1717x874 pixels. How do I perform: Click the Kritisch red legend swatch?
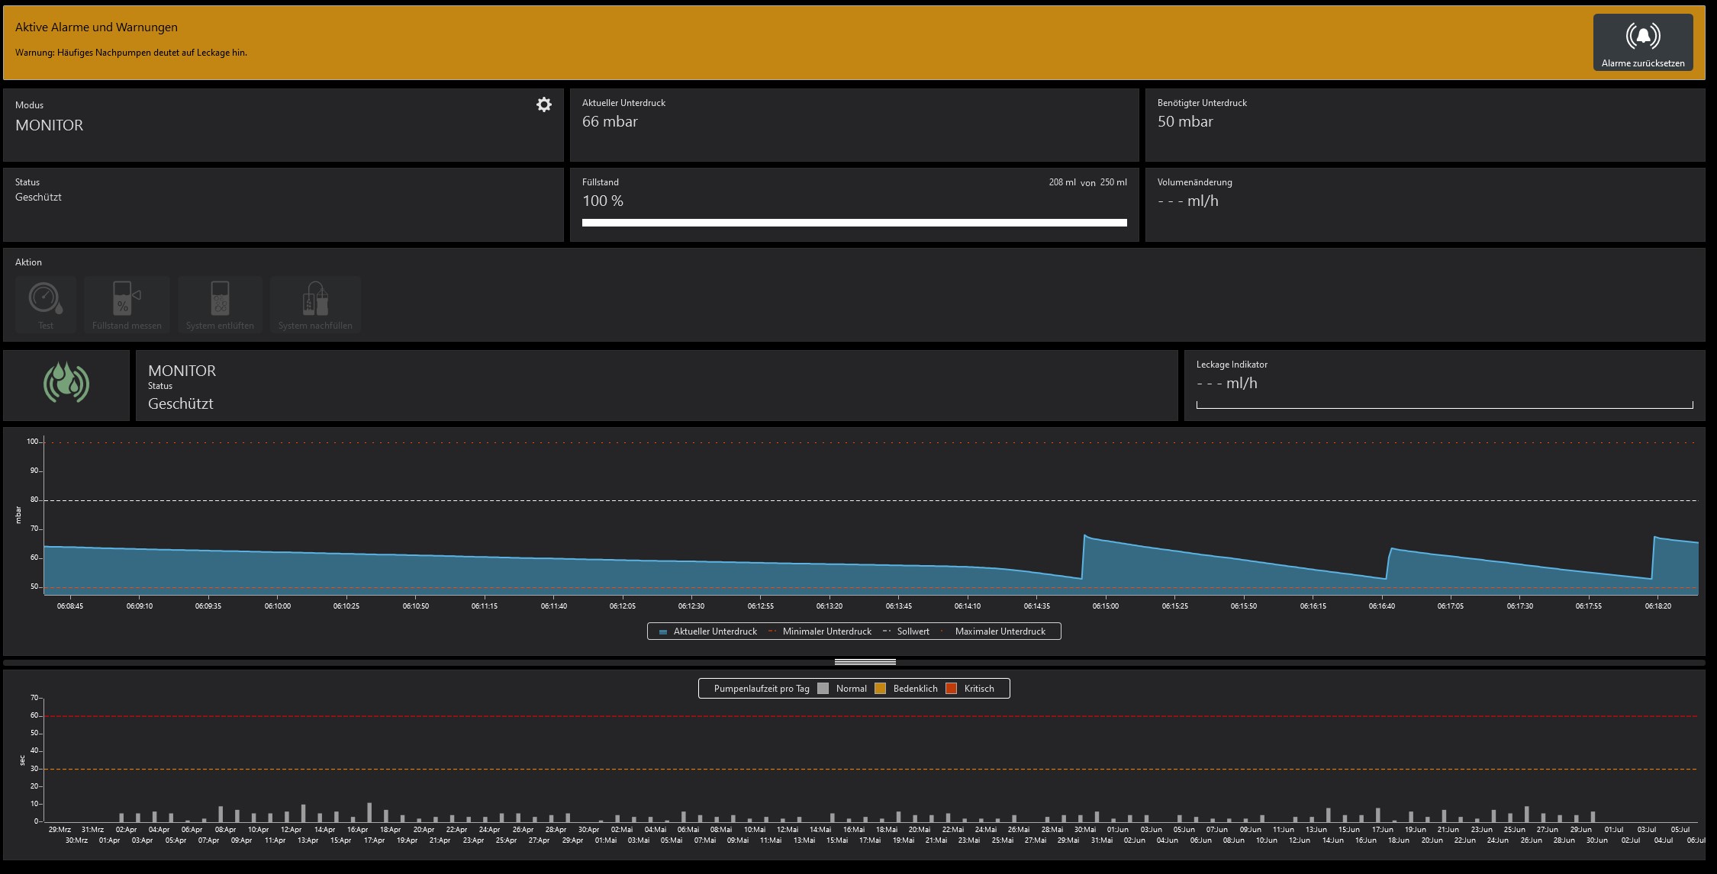pos(951,689)
